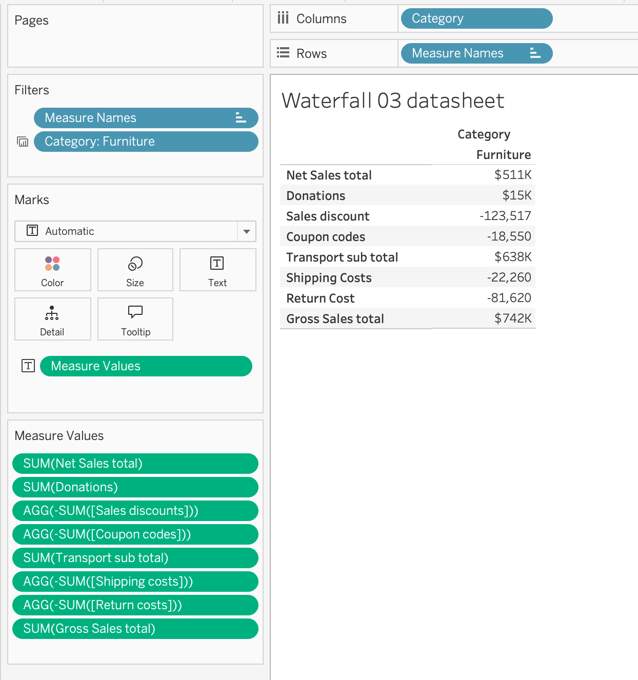Click the Waterfall 03 datasheet title

tap(393, 101)
